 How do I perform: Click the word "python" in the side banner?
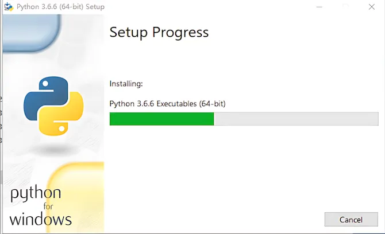[36, 194]
